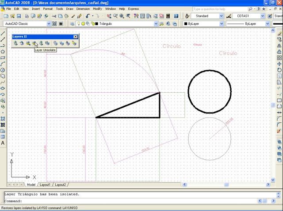Viewport: 283px width, 211px height.
Task: Click the Layer Unisolate icon
Action: point(34,43)
